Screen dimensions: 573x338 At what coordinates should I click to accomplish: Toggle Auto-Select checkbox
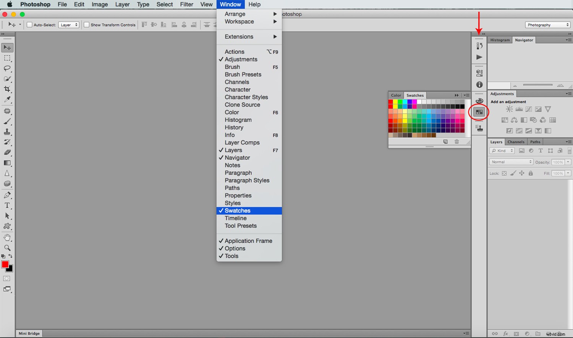pyautogui.click(x=29, y=24)
